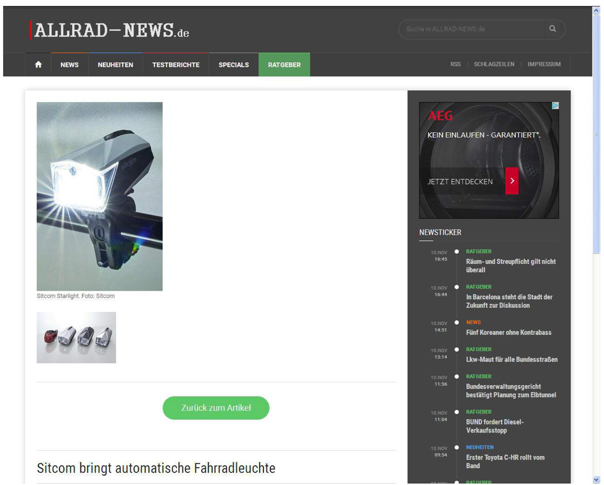Screen dimensions: 604x485
Task: Click the large Sitcom Starlight photo
Action: pyautogui.click(x=100, y=196)
